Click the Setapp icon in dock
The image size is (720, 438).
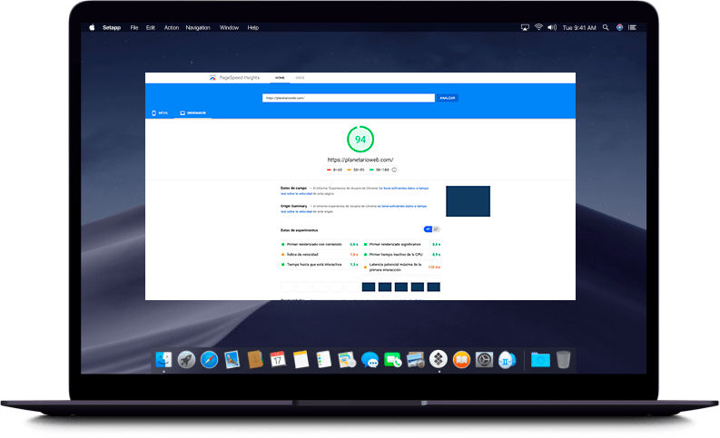[438, 359]
